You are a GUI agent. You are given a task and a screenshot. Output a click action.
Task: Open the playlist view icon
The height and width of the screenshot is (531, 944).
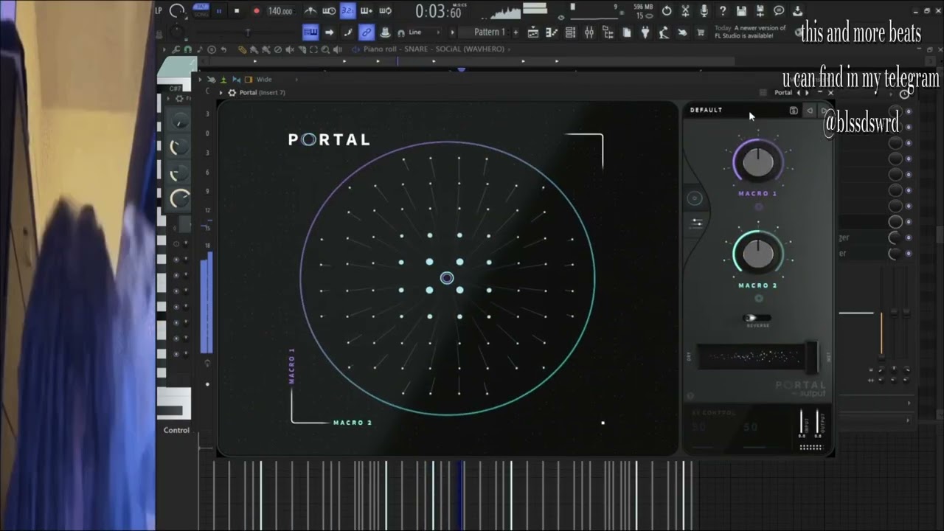533,32
